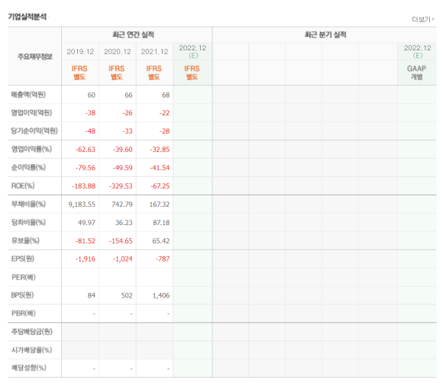
Task: Click the BPS(원) row label
Action: click(22, 295)
